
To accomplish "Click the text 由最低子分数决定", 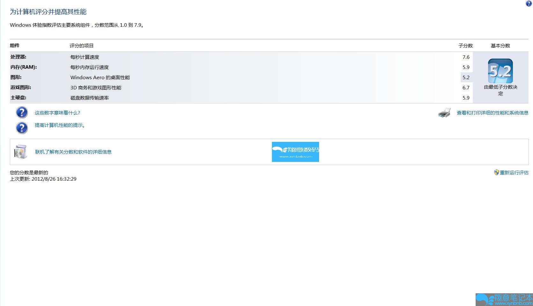I will pyautogui.click(x=500, y=90).
